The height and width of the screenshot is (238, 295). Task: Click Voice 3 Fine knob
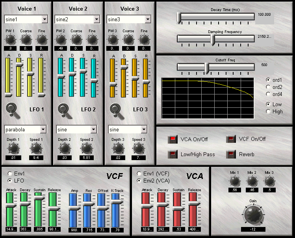(144, 40)
